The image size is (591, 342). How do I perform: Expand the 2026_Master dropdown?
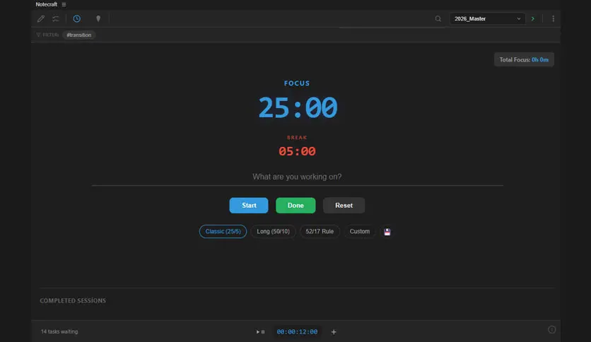(x=487, y=18)
